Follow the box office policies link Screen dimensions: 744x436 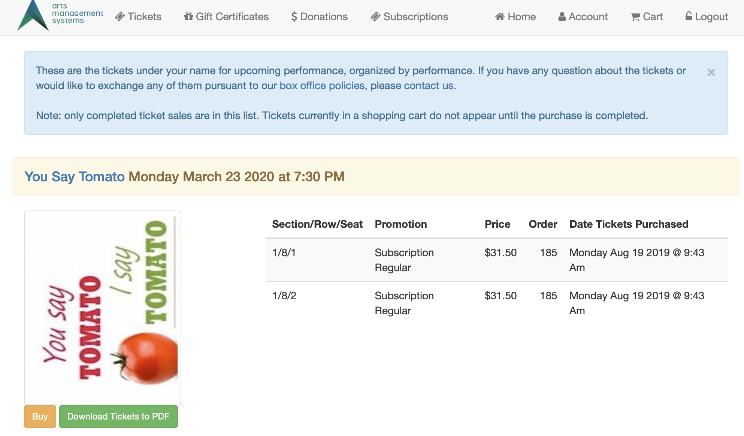[x=322, y=86]
